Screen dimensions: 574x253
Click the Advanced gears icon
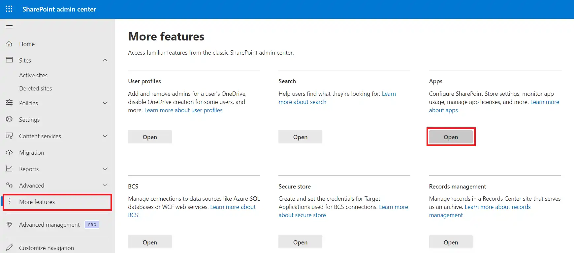coord(9,185)
